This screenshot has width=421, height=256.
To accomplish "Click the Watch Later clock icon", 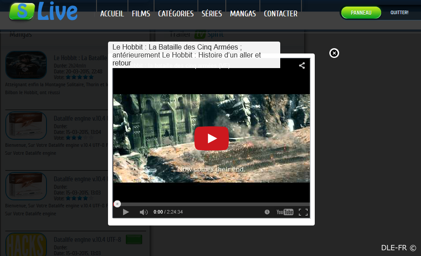I will coord(267,212).
